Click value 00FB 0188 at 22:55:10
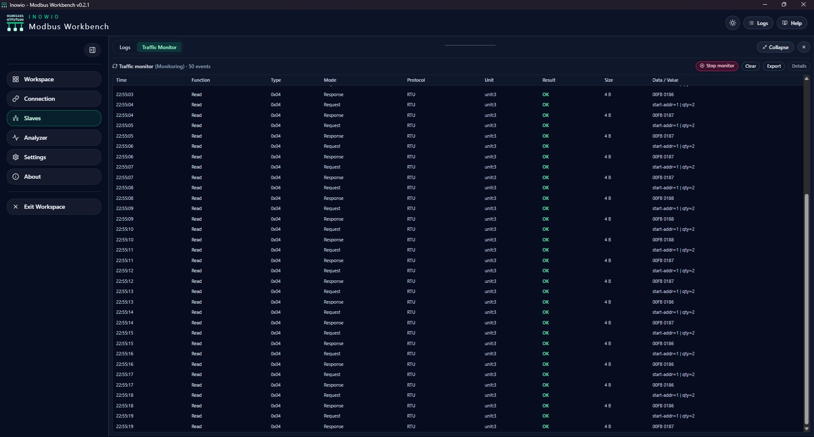Screen dimensions: 814x437 663,240
